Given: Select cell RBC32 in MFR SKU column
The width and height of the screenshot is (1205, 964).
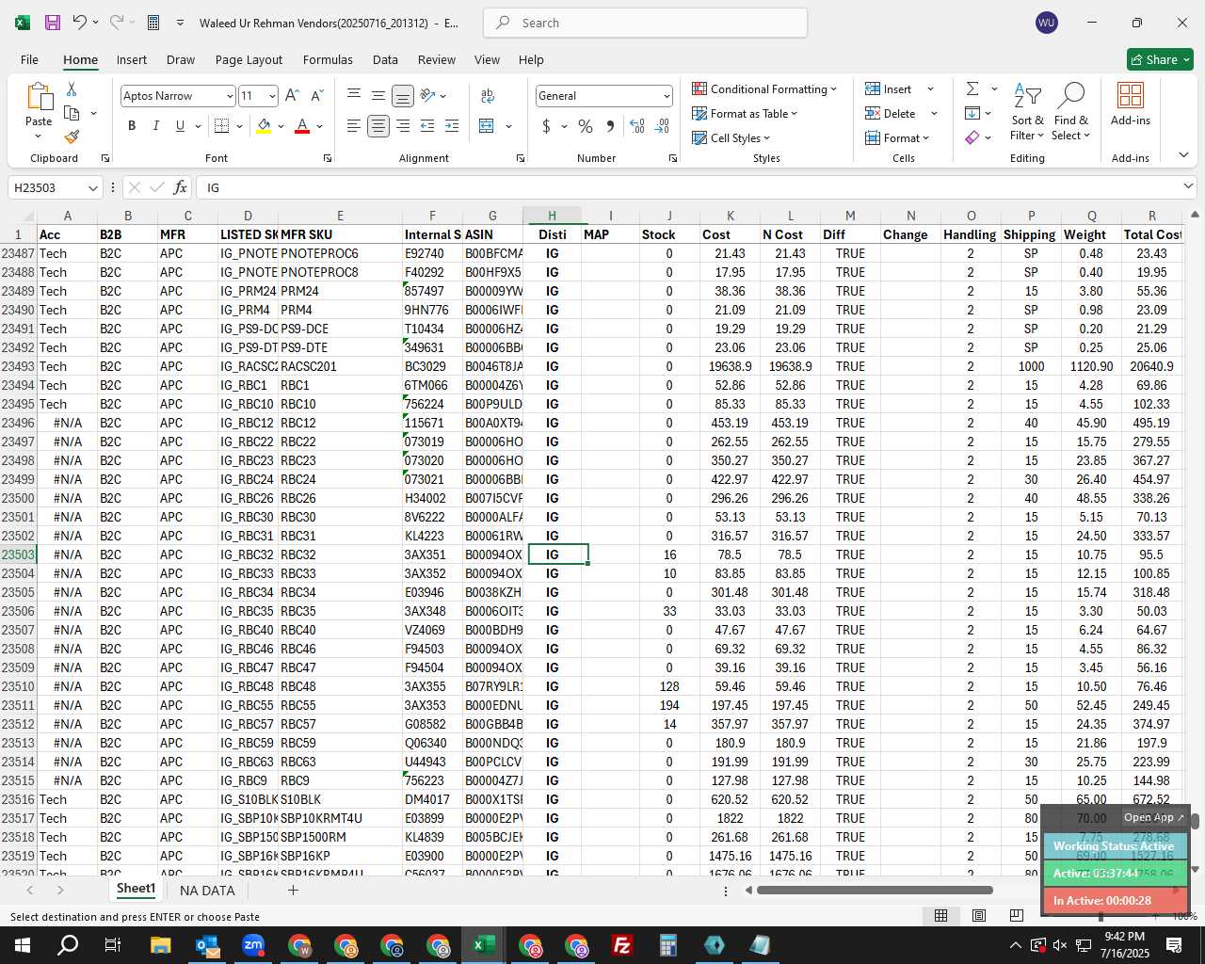Looking at the screenshot, I should coord(340,554).
